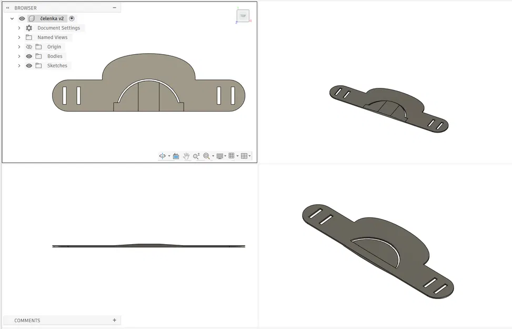The image size is (512, 329).
Task: Click the Grid and Snaps icon
Action: click(x=232, y=156)
